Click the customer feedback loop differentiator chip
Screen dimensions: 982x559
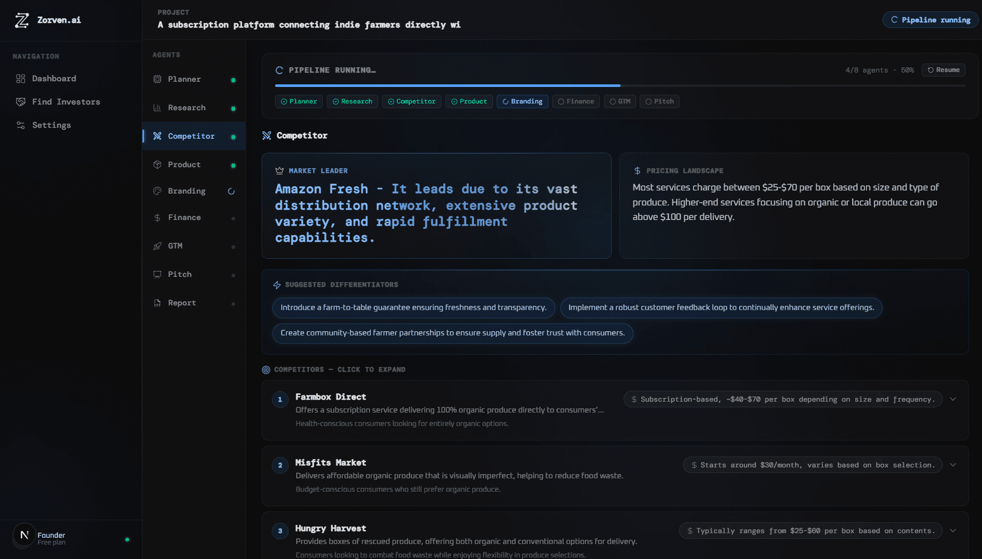tap(721, 307)
